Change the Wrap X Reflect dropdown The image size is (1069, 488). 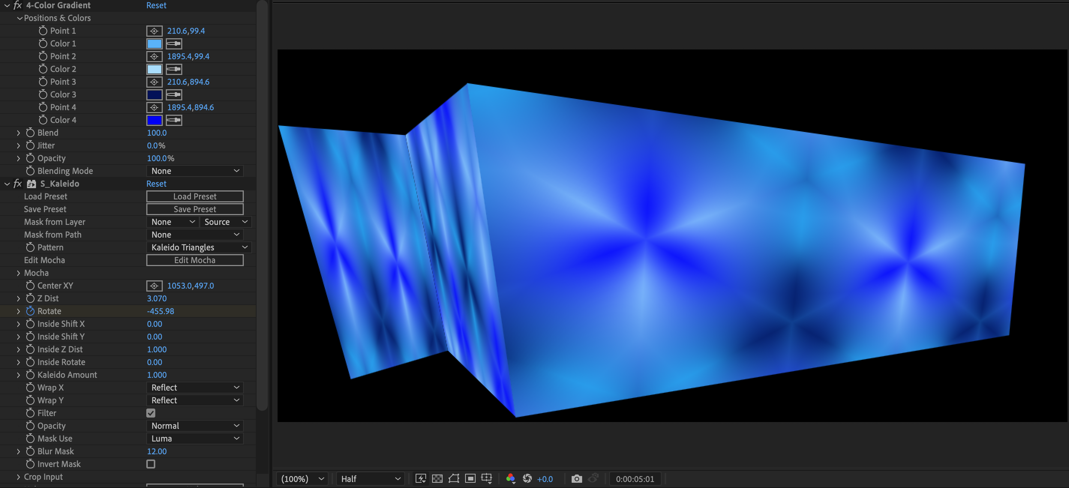pyautogui.click(x=195, y=387)
